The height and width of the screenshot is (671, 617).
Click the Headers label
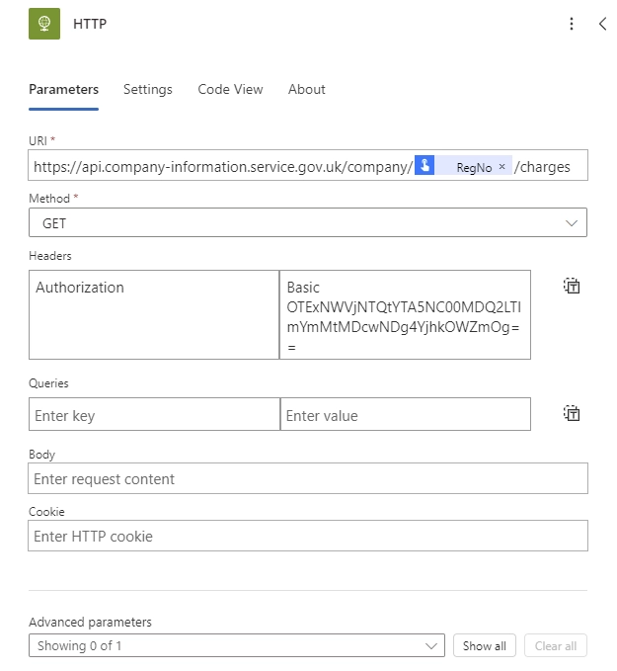click(50, 256)
